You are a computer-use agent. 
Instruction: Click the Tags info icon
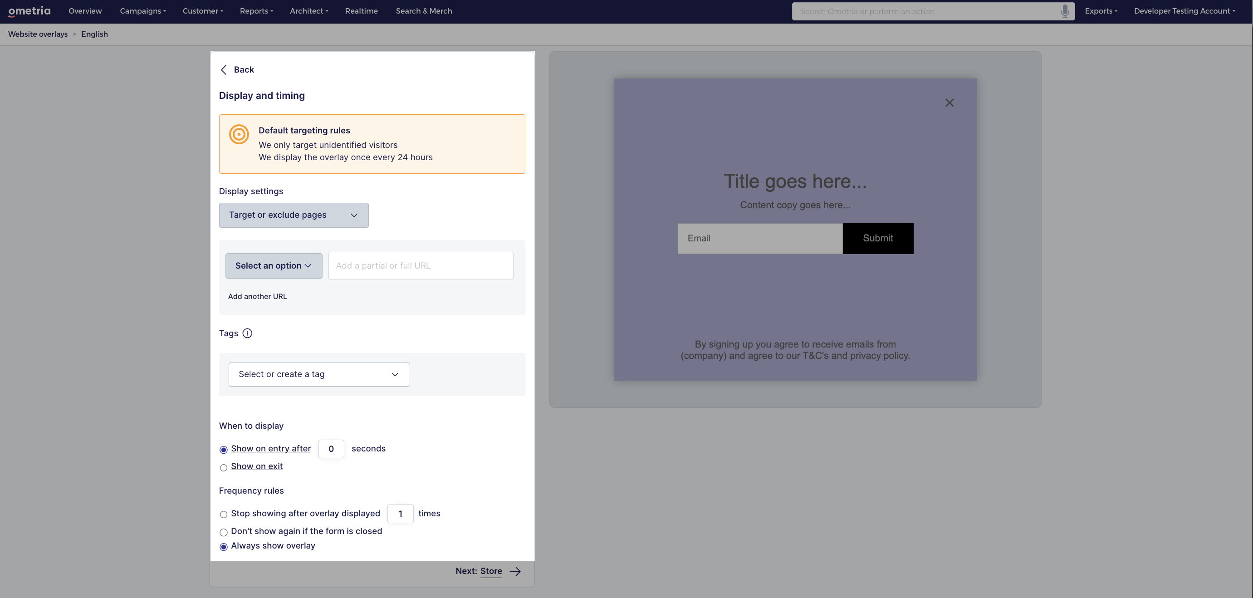click(247, 333)
